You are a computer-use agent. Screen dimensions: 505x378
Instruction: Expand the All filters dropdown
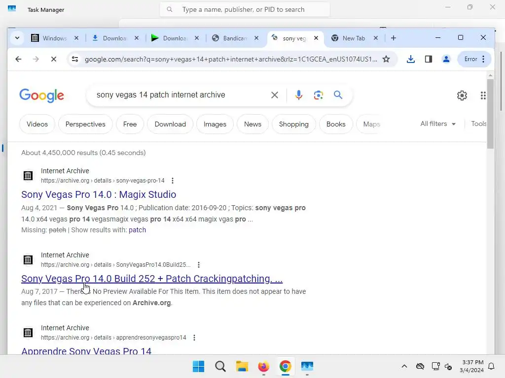(x=438, y=124)
